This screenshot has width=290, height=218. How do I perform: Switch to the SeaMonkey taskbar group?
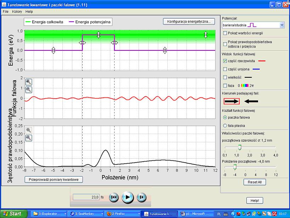click(x=86, y=214)
